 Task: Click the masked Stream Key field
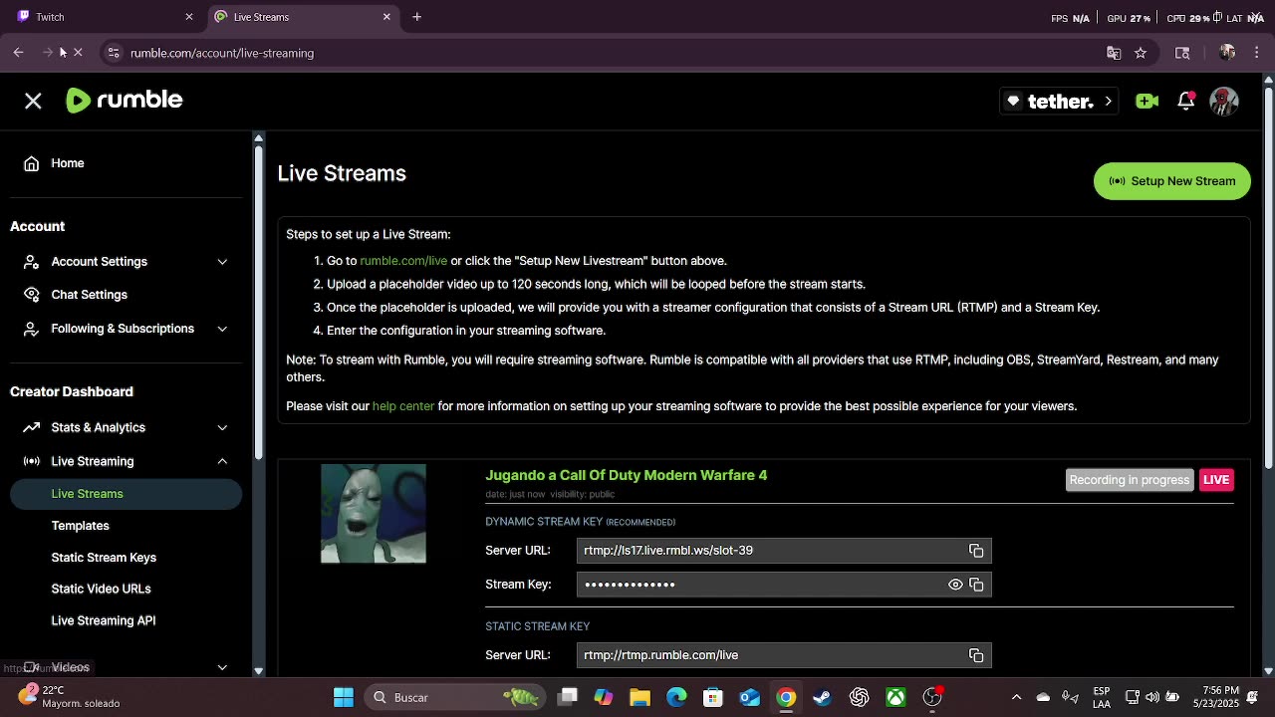coord(784,585)
